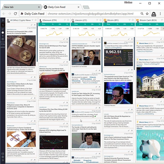Mark Philippines Loosens Grip article as read
Image resolution: width=164 pixels, height=164 pixels.
31,98
